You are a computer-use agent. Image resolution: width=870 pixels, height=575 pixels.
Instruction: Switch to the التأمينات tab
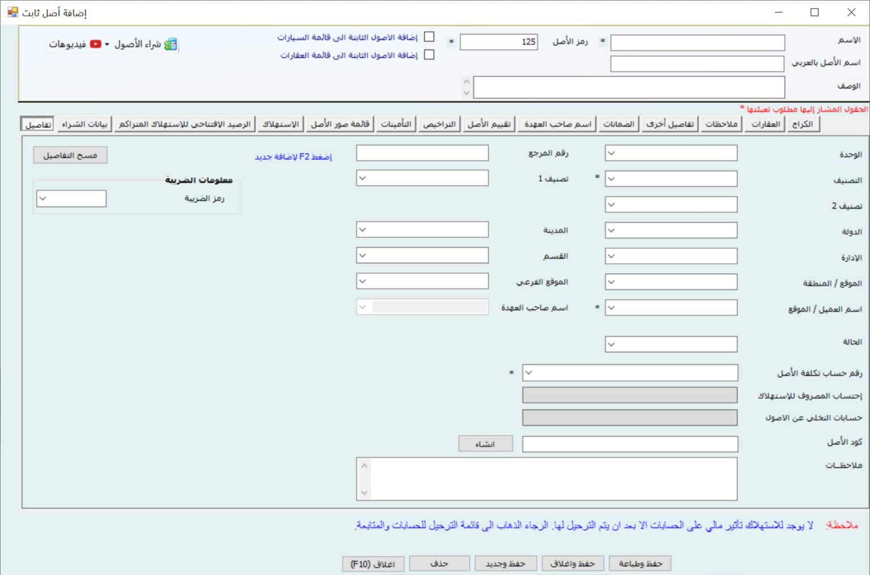tap(396, 124)
